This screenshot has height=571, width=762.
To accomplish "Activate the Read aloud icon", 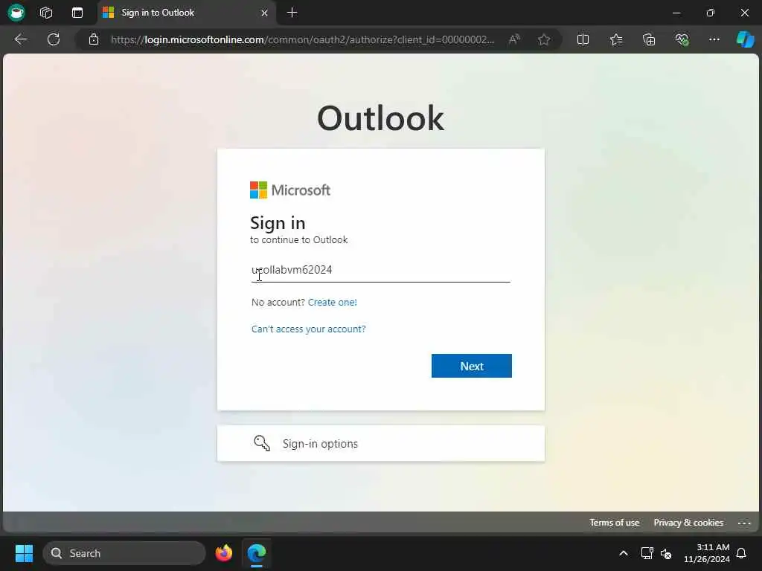I will (x=514, y=39).
